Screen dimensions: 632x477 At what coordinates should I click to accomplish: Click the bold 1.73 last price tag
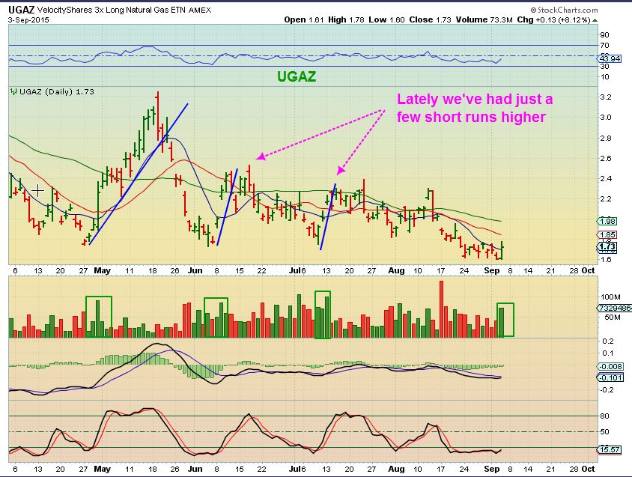tap(607, 247)
